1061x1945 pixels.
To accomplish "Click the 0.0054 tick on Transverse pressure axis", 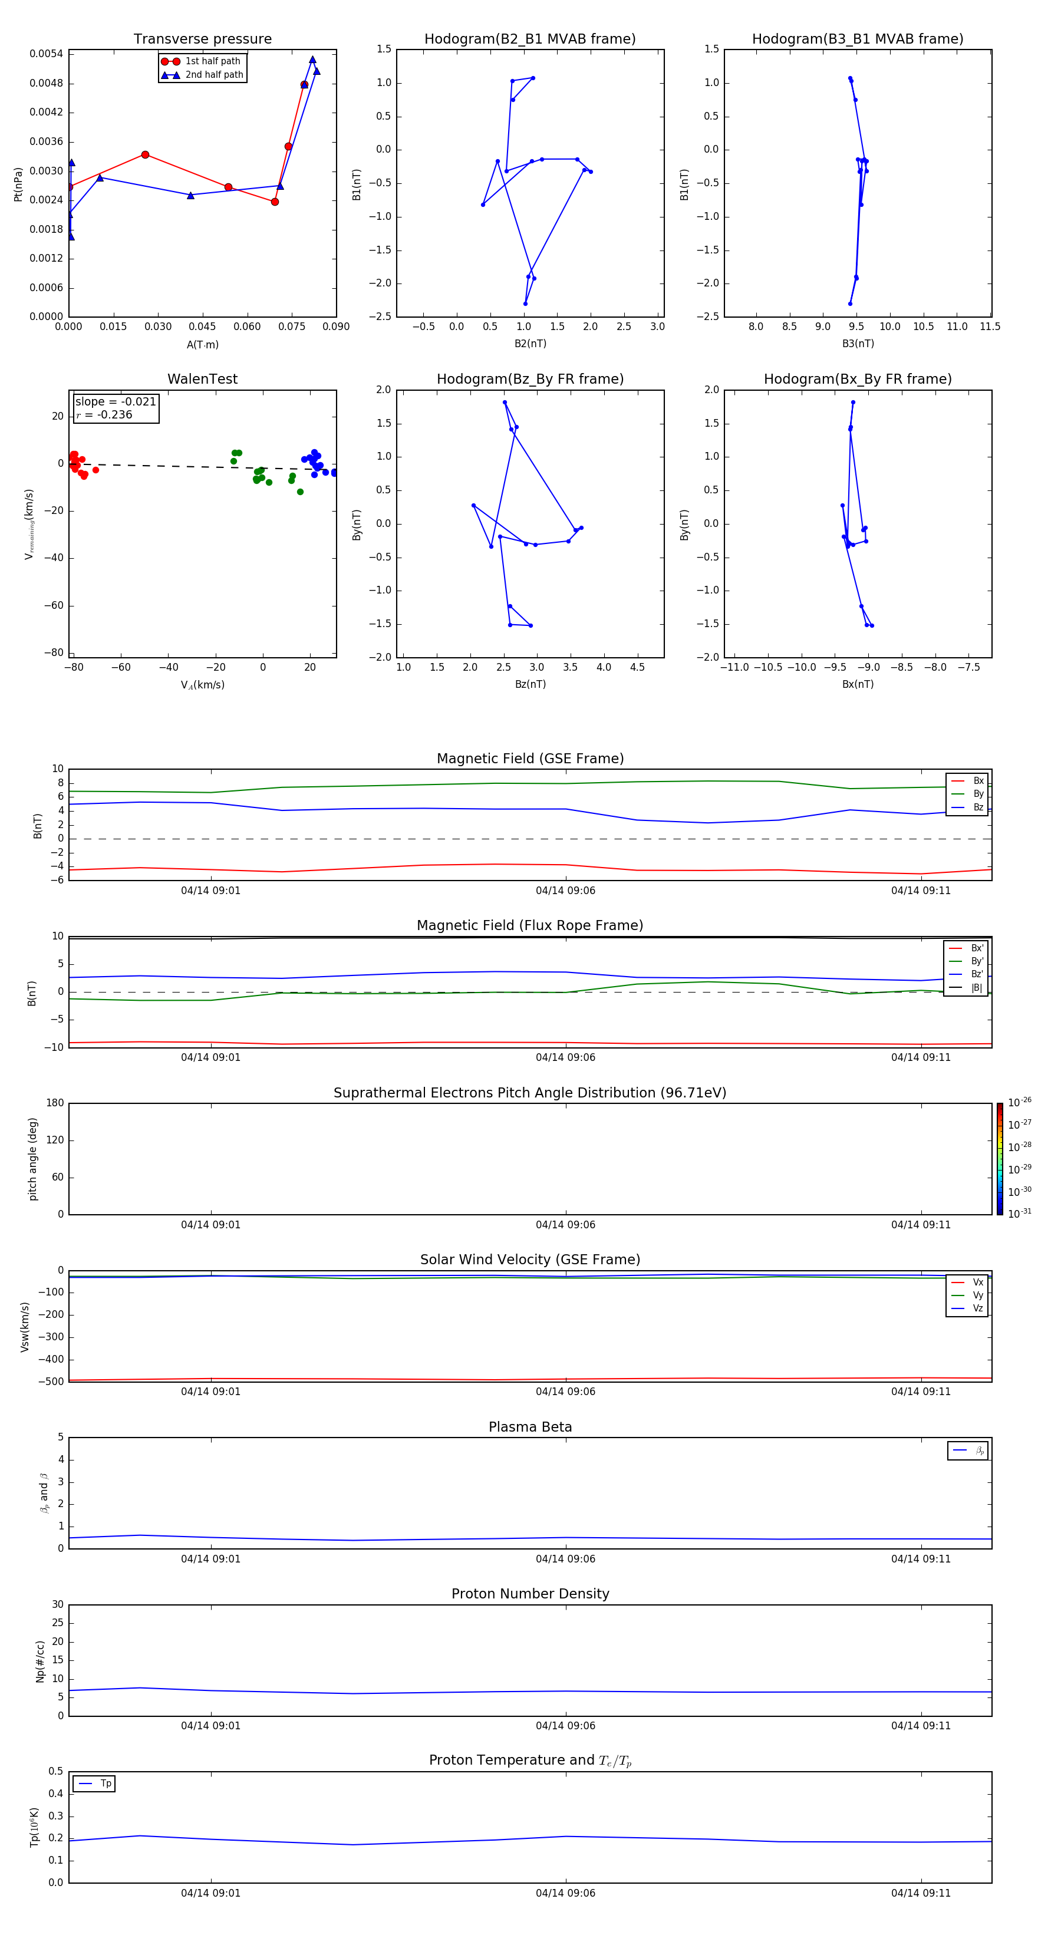I will point(46,54).
